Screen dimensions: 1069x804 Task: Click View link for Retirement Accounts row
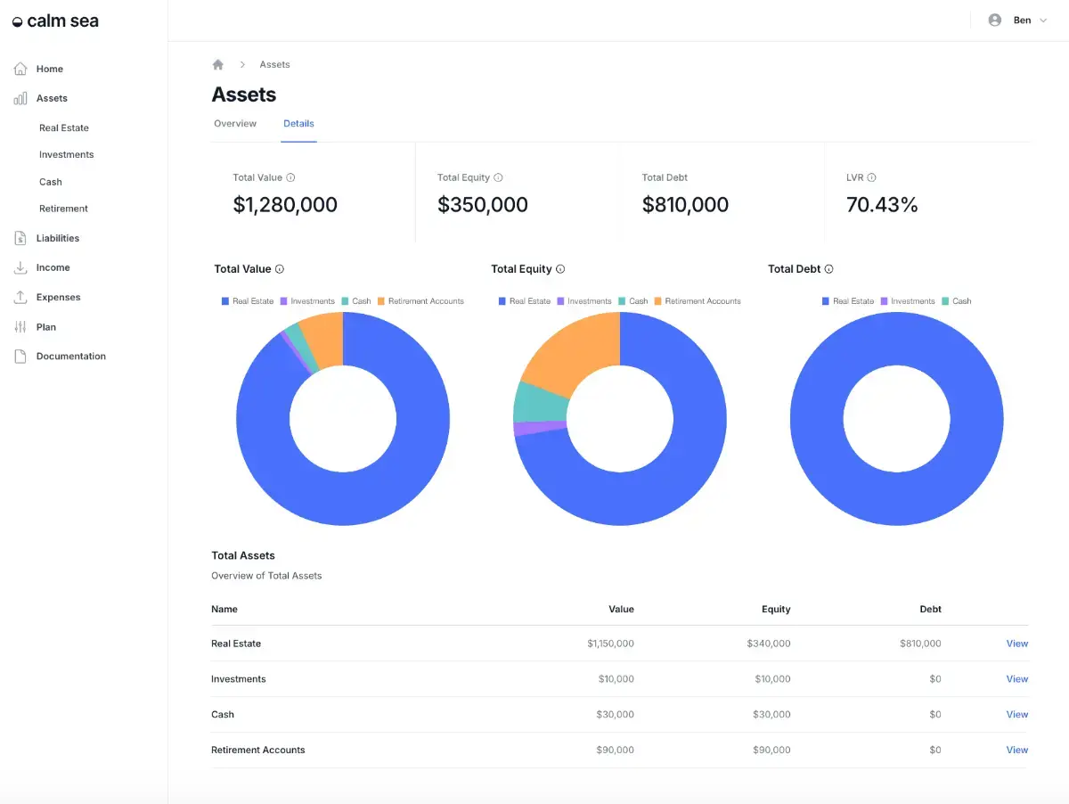click(1016, 751)
